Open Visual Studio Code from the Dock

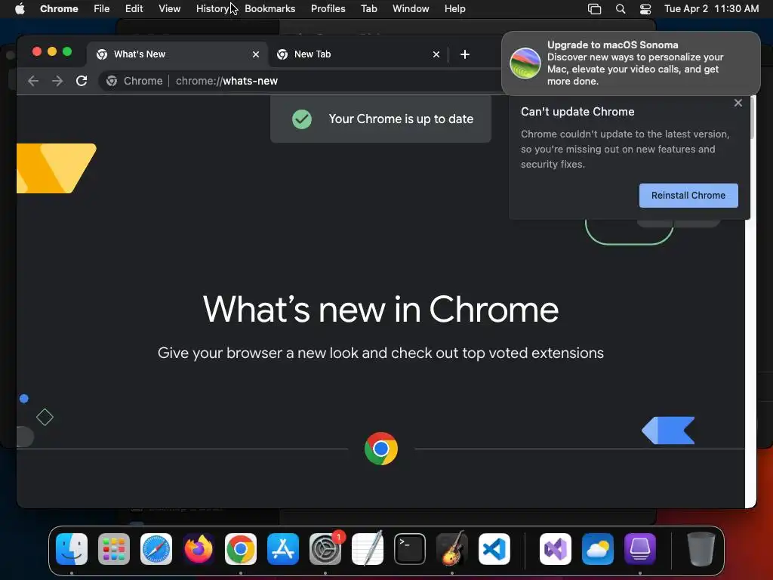click(494, 549)
